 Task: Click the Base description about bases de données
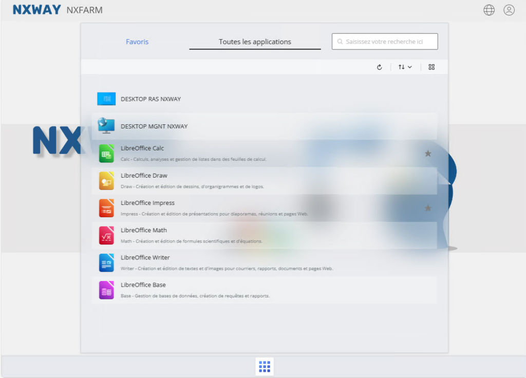[x=195, y=296]
